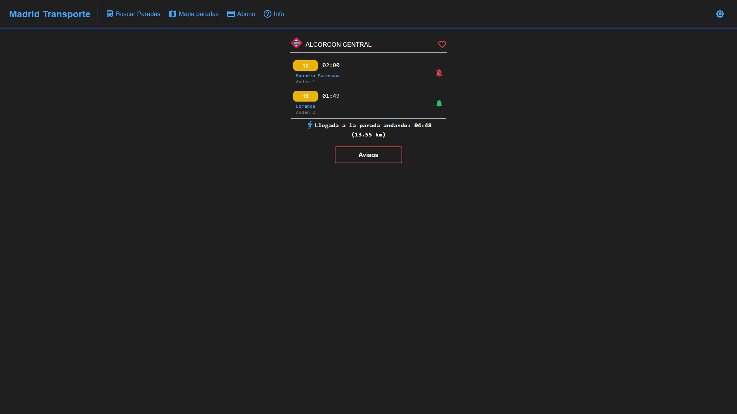Enable alert for line 12 Loranca
Image resolution: width=737 pixels, height=414 pixels.
[439, 103]
